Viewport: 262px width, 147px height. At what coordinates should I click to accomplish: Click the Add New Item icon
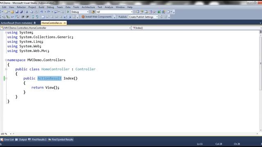click(x=6, y=12)
